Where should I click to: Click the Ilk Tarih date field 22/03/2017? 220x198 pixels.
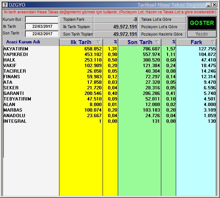click(42, 26)
